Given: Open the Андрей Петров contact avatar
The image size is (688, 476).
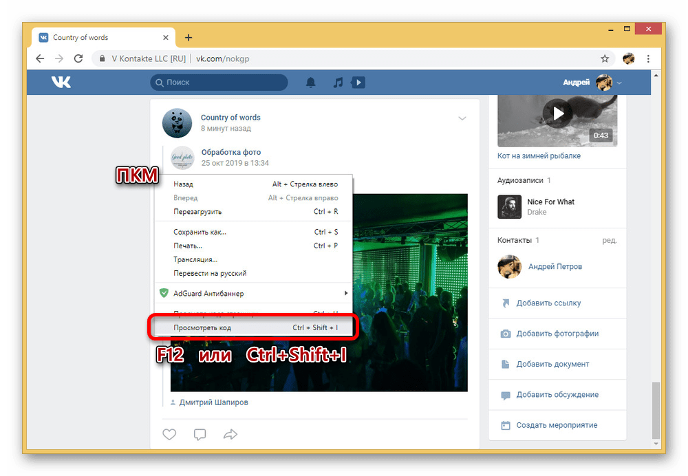Looking at the screenshot, I should click(x=509, y=267).
